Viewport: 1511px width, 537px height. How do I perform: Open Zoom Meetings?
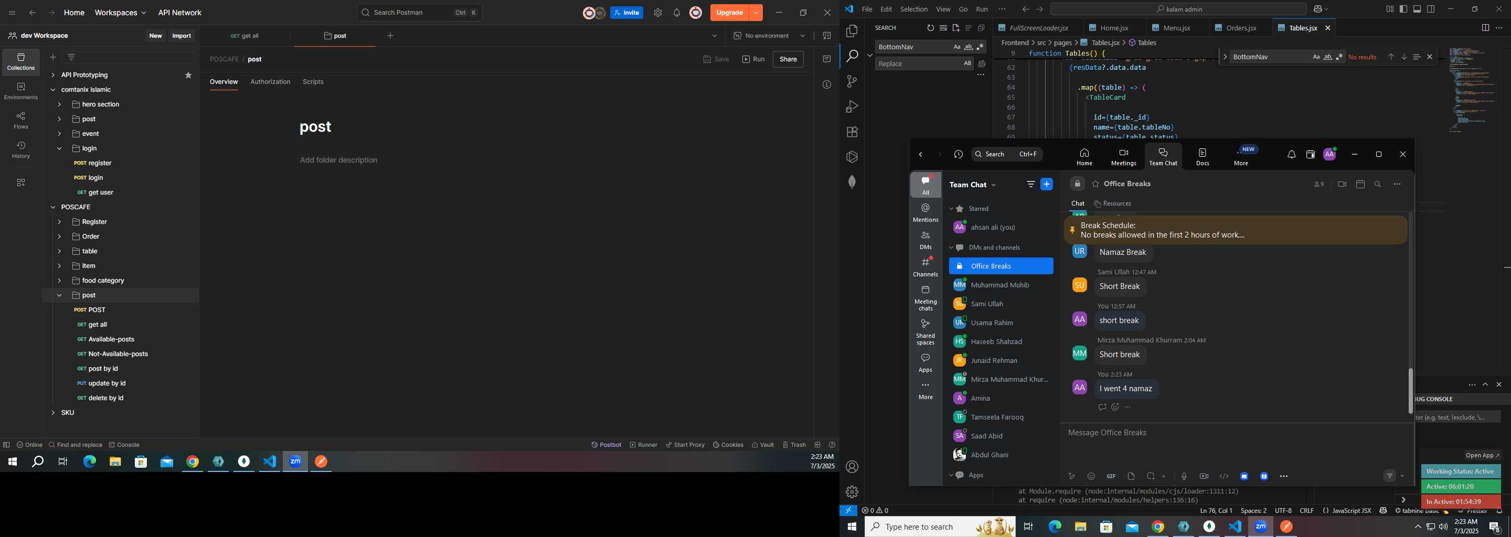[x=1123, y=157]
